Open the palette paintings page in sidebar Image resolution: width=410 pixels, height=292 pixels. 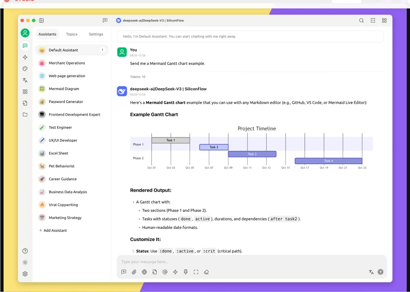tap(25, 69)
